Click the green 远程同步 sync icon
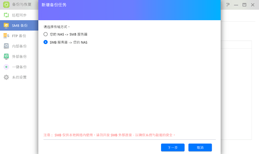Image resolution: width=259 pixels, height=154 pixels. point(6,15)
